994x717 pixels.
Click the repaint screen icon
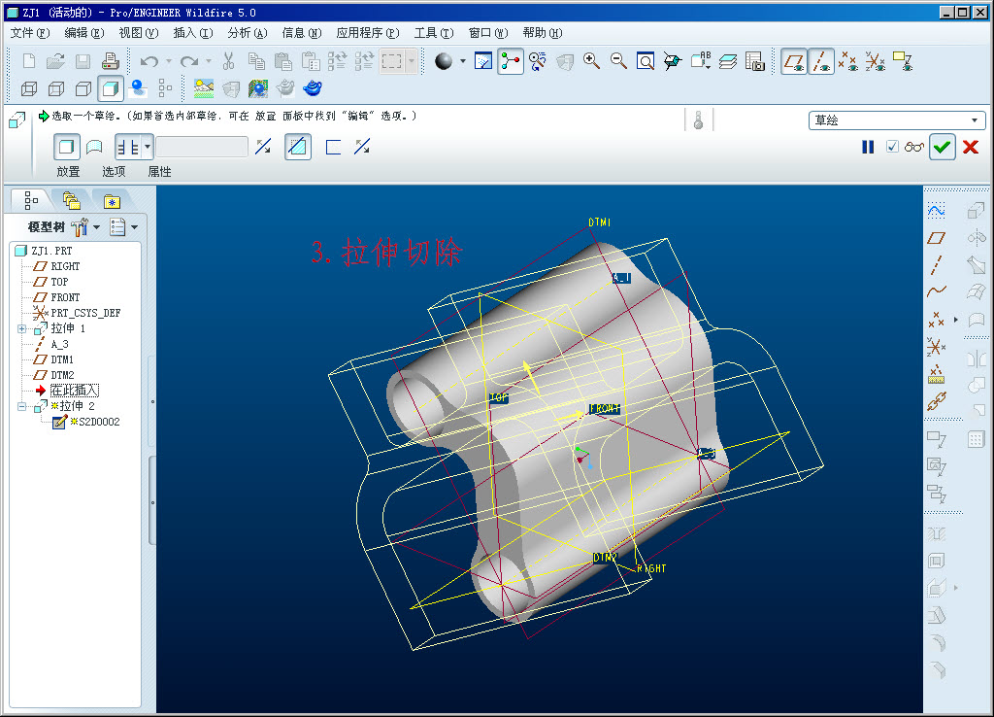tap(483, 61)
